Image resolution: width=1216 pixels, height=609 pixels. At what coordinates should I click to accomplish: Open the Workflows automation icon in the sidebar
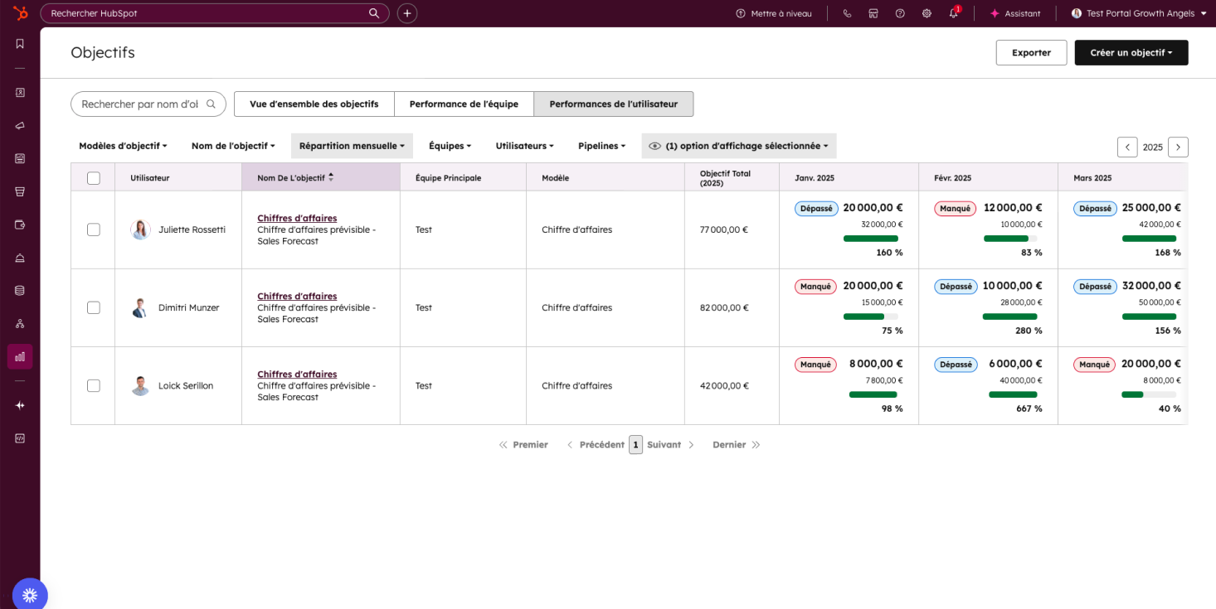coord(20,323)
